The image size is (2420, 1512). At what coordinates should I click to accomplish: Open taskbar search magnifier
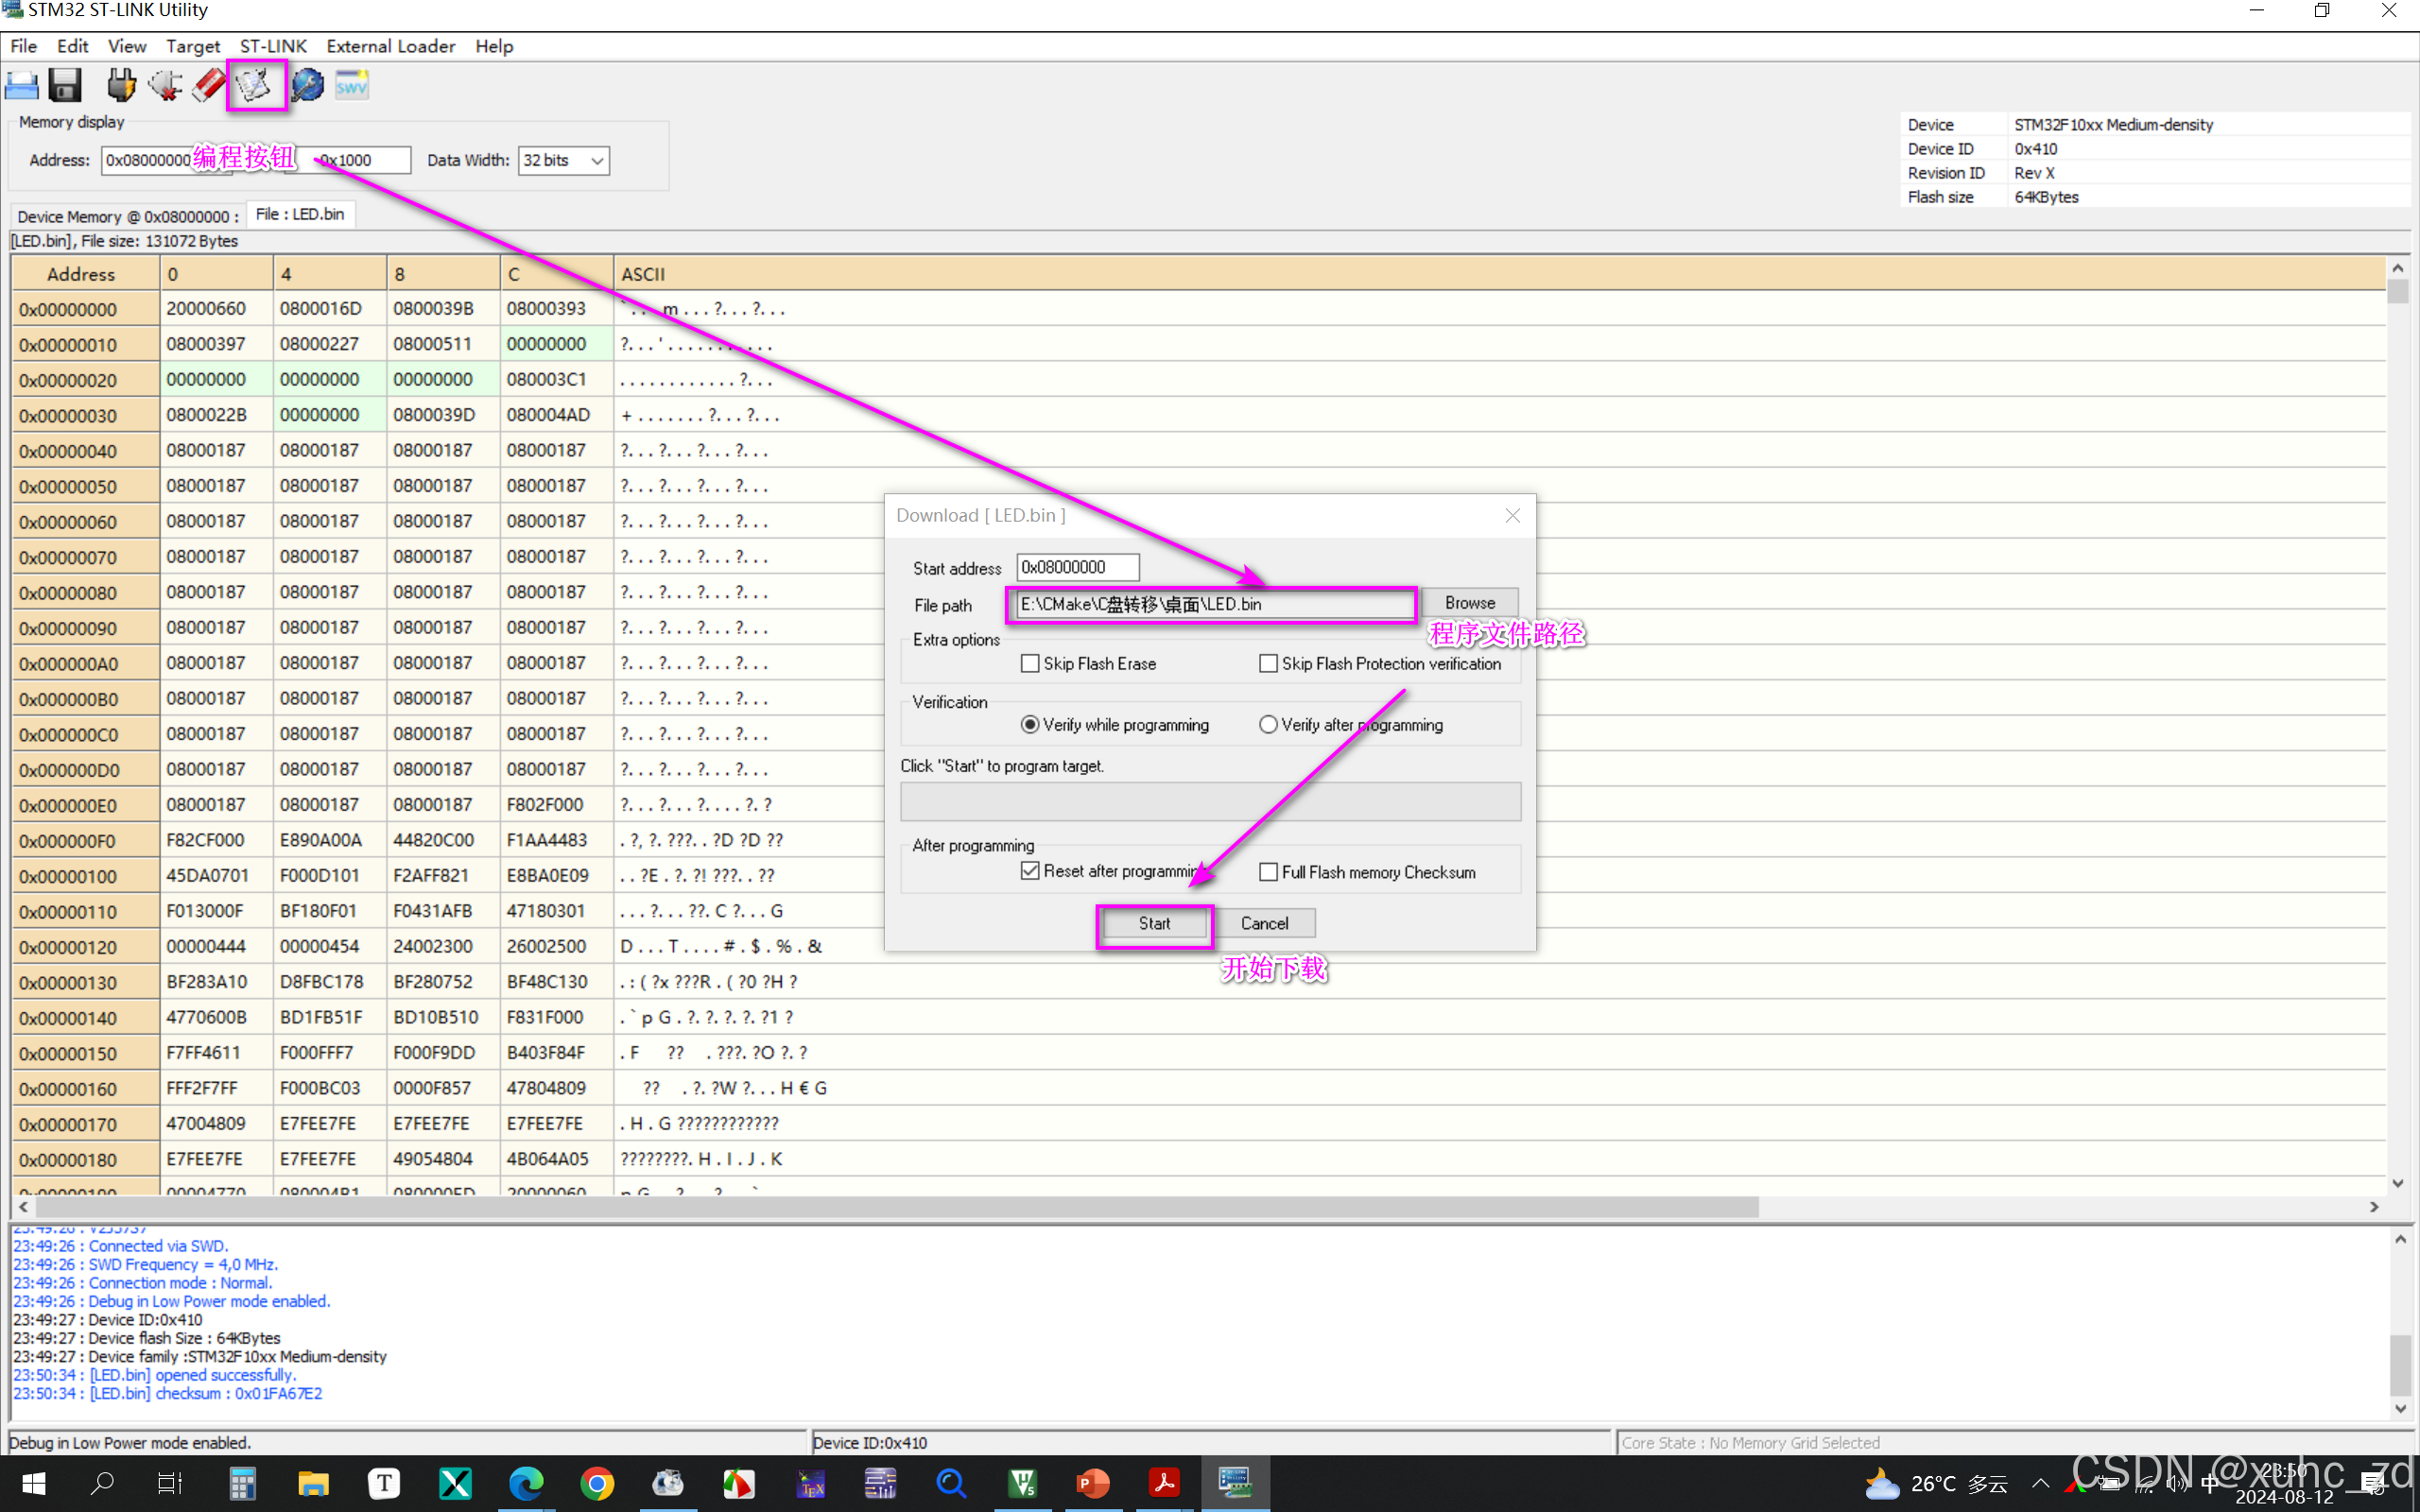click(101, 1484)
